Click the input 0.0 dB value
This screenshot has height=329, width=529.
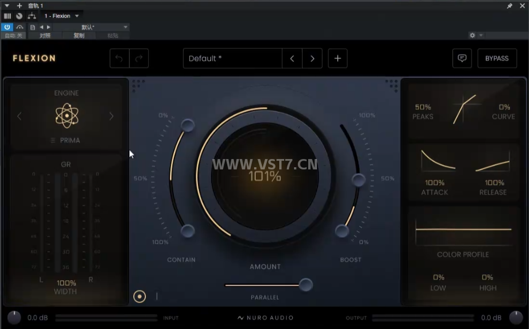[x=38, y=318]
